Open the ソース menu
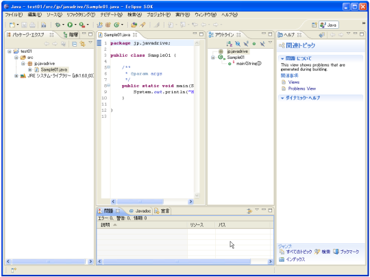The height and width of the screenshot is (277, 370). pyautogui.click(x=54, y=14)
